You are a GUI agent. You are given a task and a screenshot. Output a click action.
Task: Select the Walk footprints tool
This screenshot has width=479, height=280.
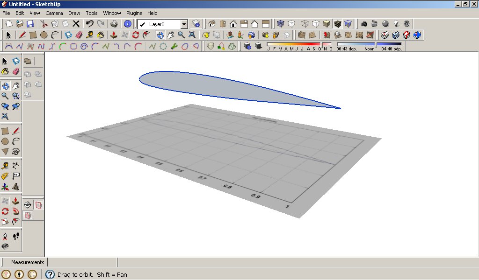[16, 236]
